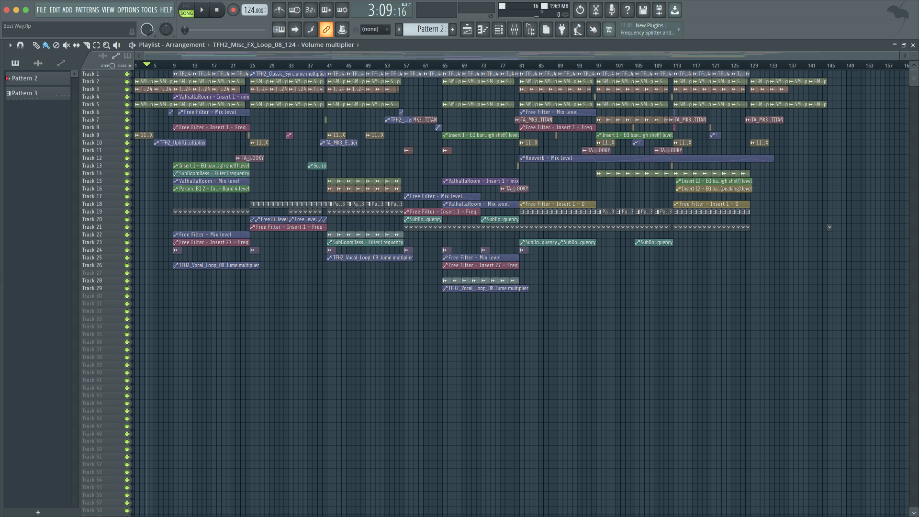
Task: Open the audio editor scissors icon
Action: [596, 10]
